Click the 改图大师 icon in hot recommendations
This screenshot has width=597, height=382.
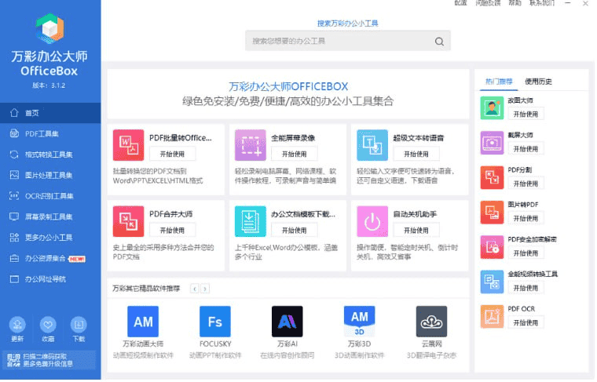coord(493,108)
